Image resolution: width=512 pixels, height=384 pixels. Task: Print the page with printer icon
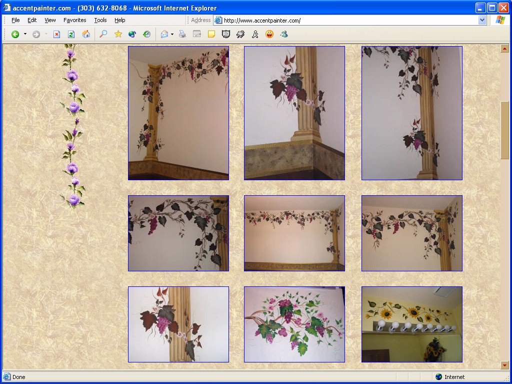pyautogui.click(x=182, y=34)
